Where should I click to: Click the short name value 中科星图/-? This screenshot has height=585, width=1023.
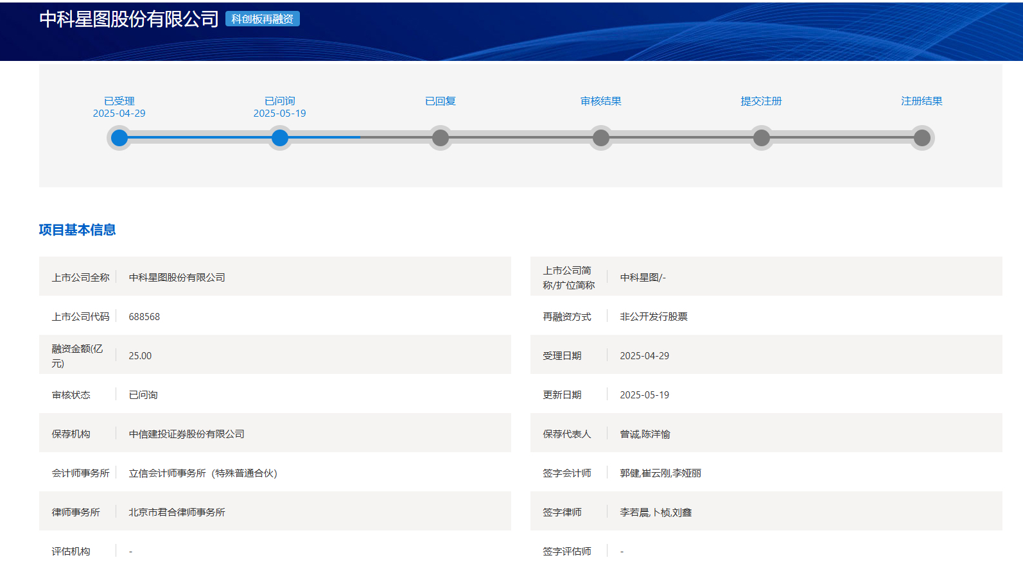coord(643,278)
